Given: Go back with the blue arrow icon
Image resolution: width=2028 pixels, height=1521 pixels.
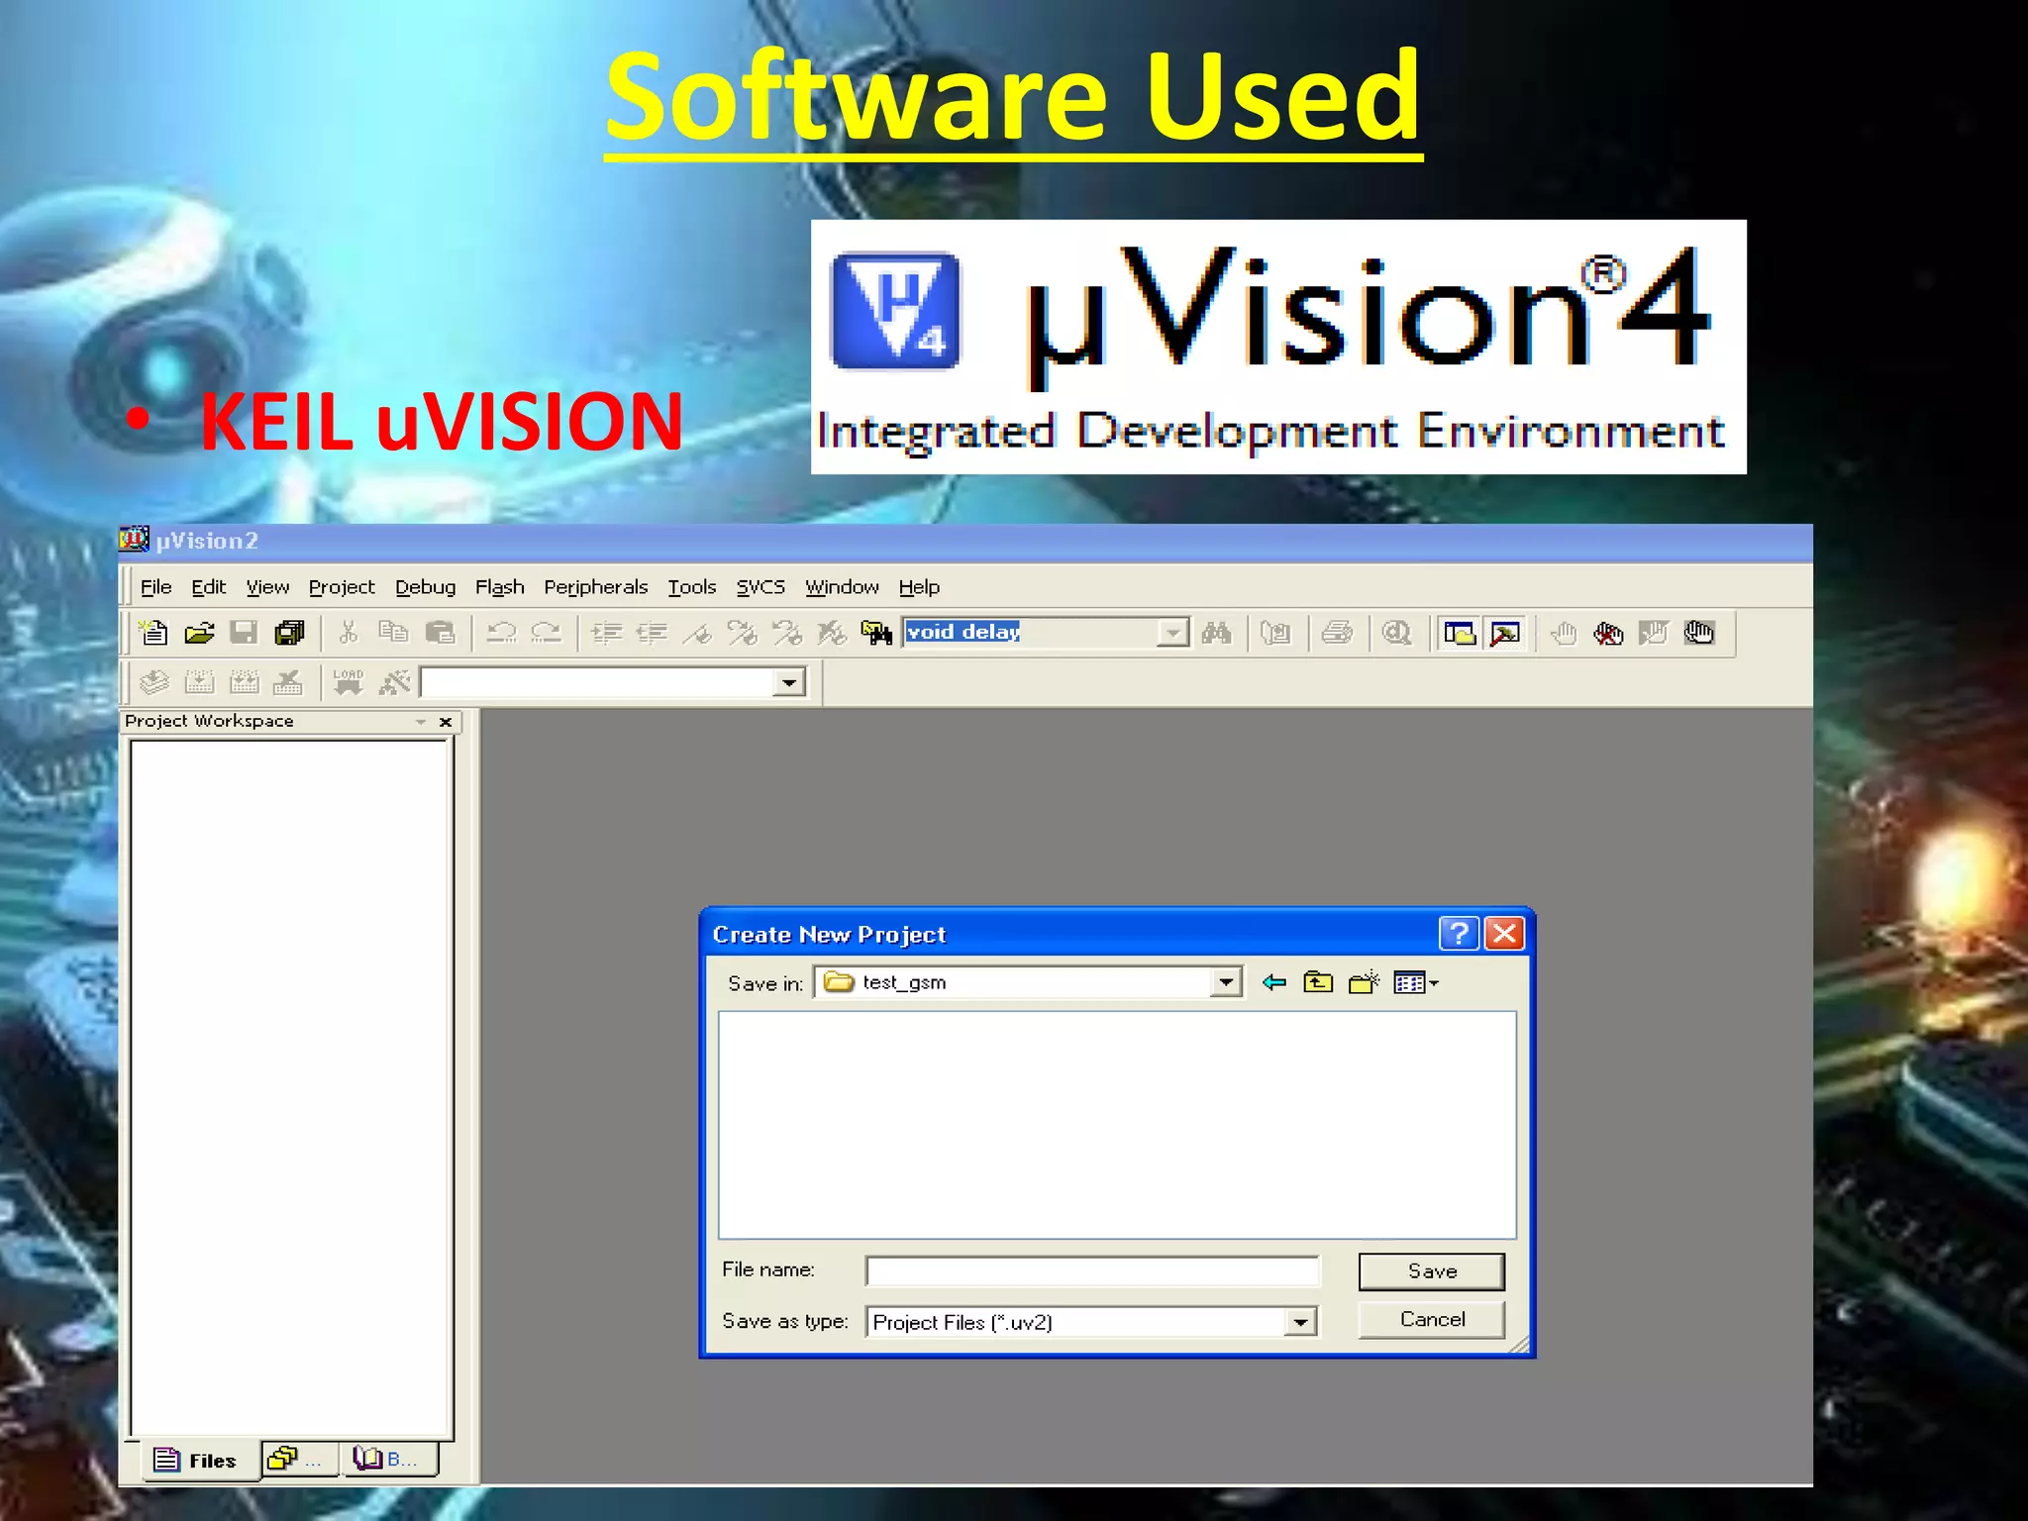Looking at the screenshot, I should pos(1273,982).
